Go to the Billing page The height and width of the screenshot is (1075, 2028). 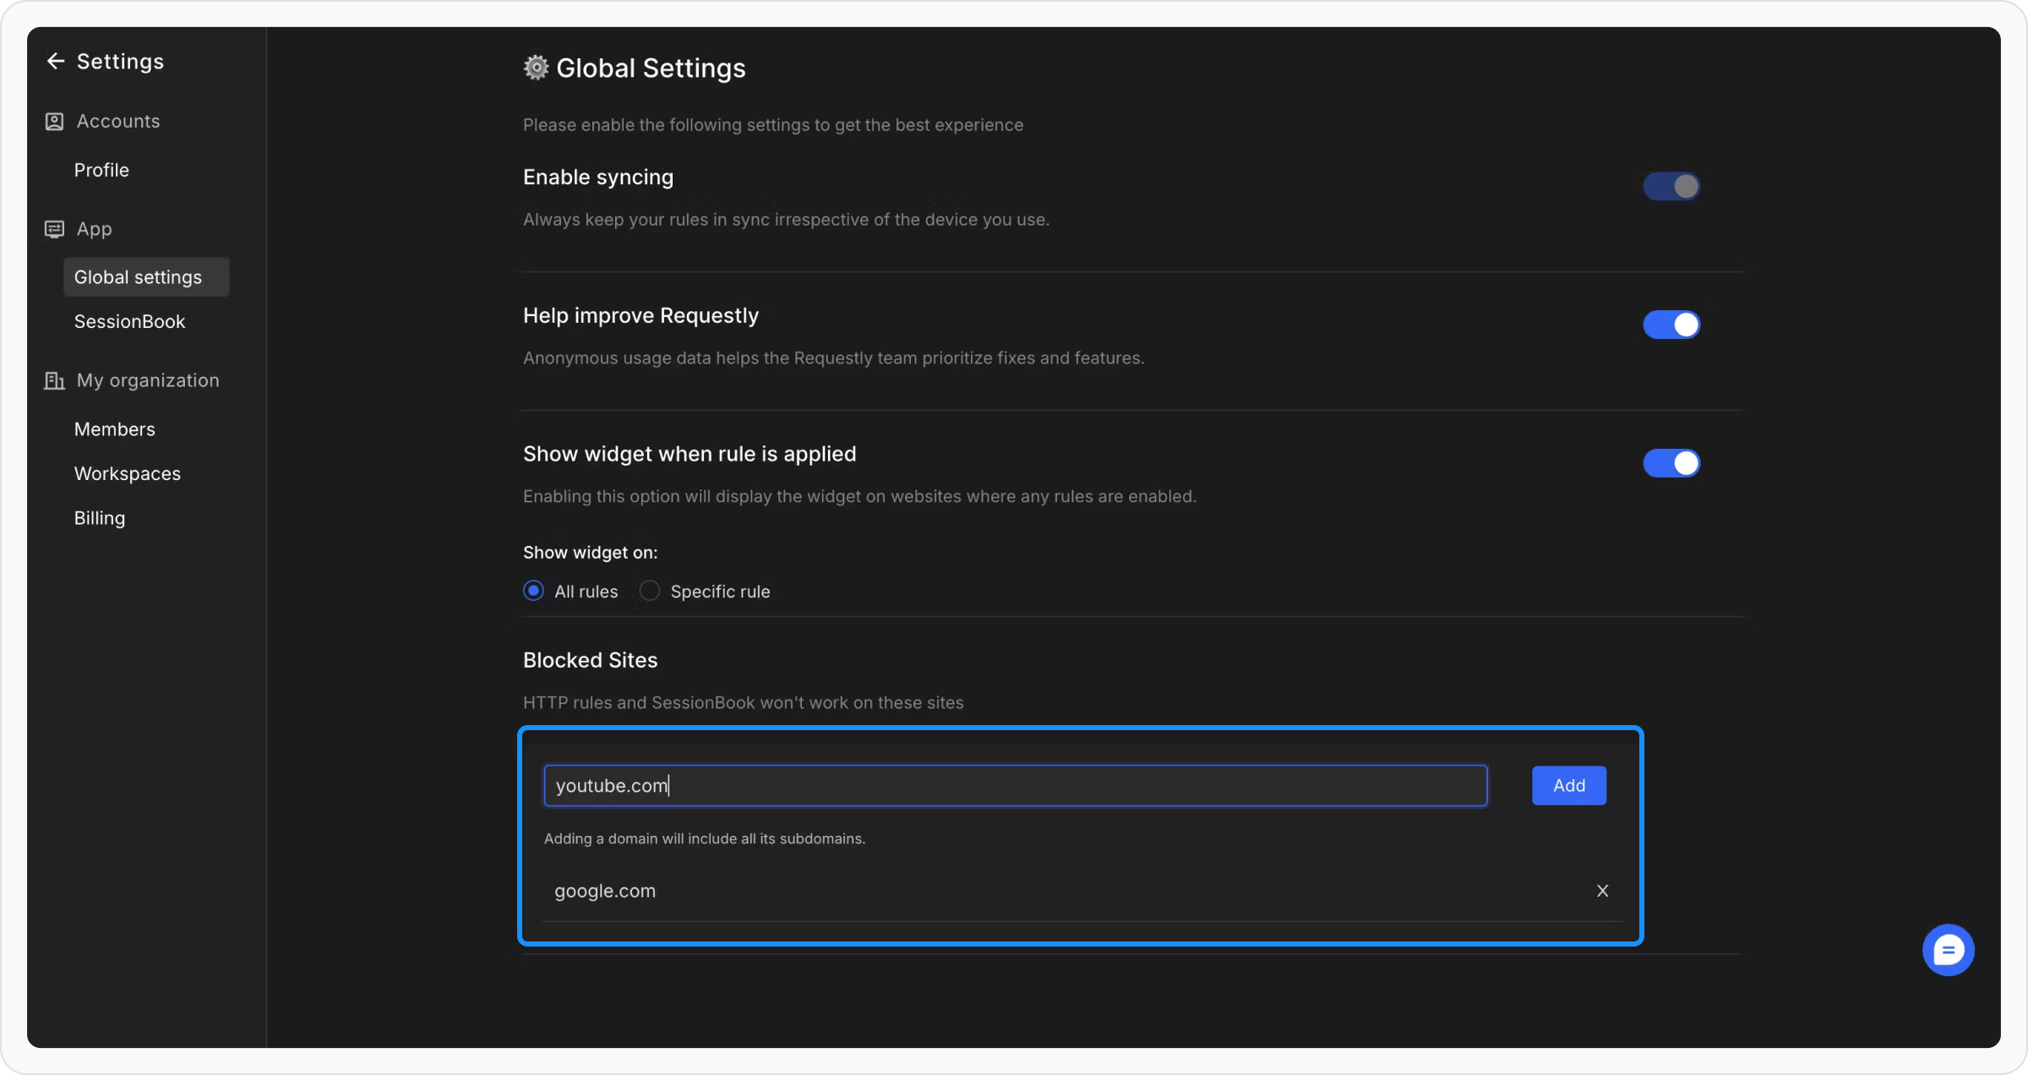[x=99, y=518]
